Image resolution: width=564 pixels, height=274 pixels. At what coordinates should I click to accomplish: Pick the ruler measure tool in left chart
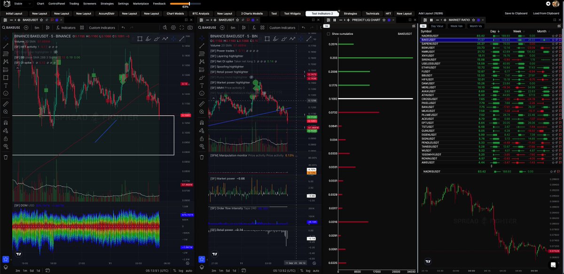coord(6,103)
